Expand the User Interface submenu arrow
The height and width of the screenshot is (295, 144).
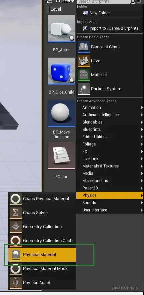coord(142,210)
